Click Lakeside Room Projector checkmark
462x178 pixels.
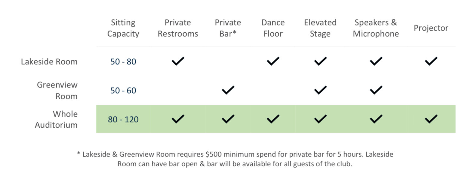[431, 61]
